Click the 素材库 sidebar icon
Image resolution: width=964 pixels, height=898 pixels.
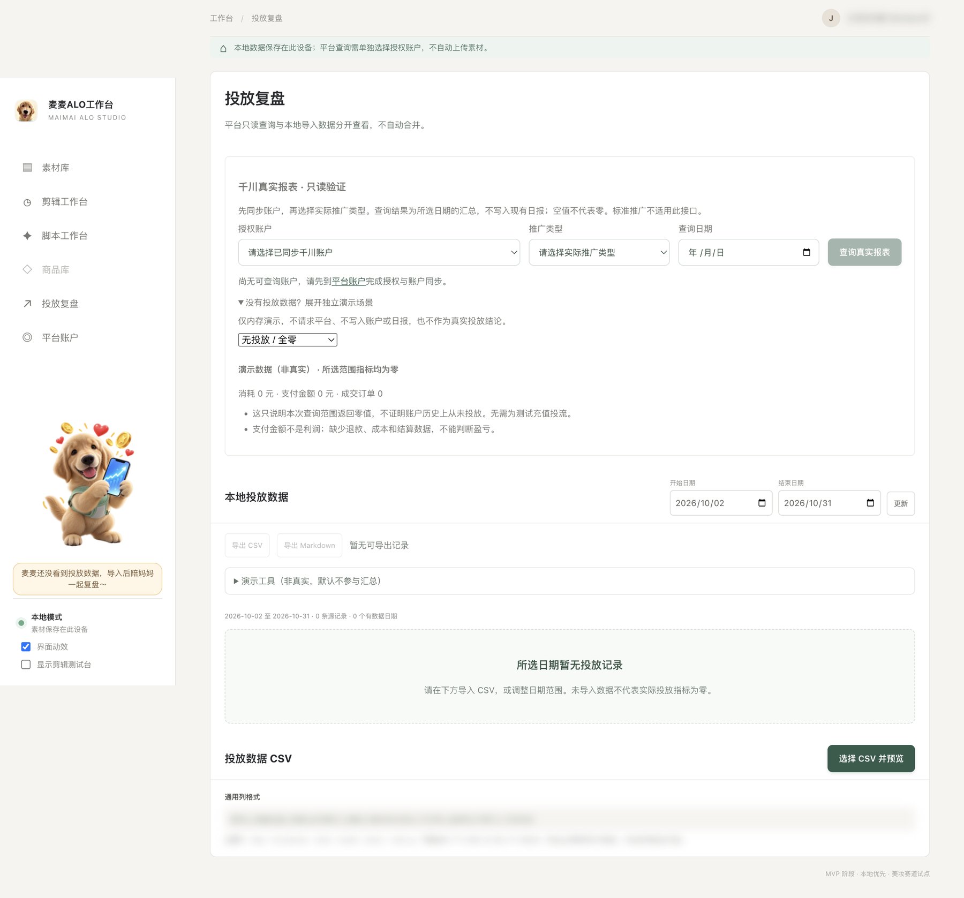pyautogui.click(x=27, y=168)
